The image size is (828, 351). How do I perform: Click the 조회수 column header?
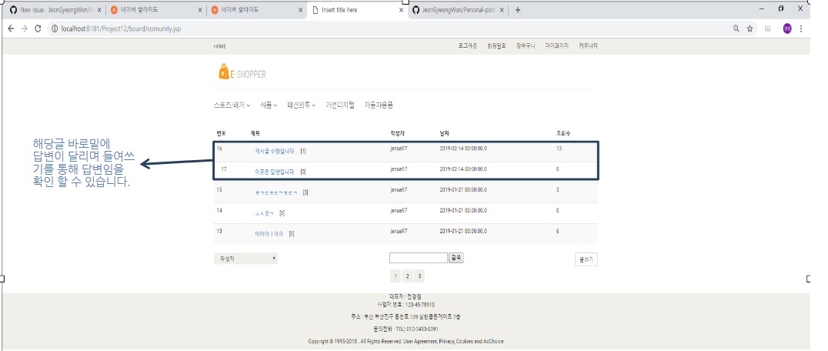pos(563,133)
